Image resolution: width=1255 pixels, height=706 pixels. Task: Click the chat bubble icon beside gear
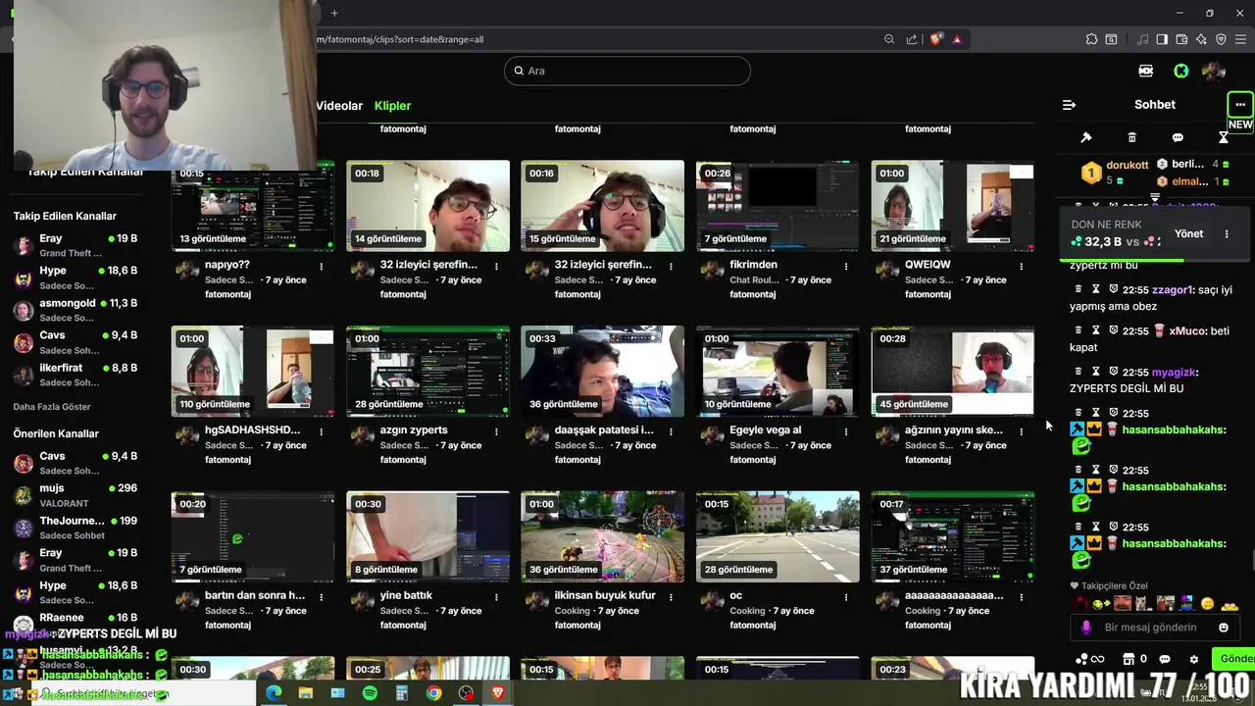click(x=1165, y=659)
